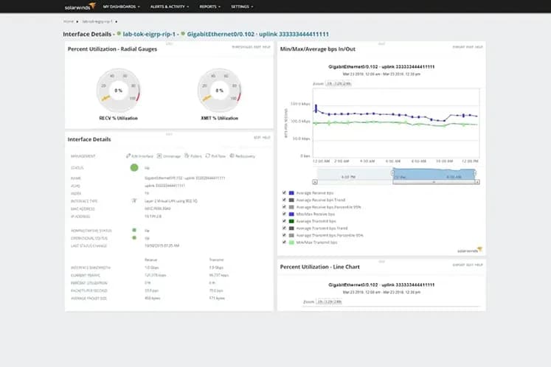The image size is (551, 367).
Task: Click Help in Min/Max/Average bps panel
Action: tap(479, 46)
